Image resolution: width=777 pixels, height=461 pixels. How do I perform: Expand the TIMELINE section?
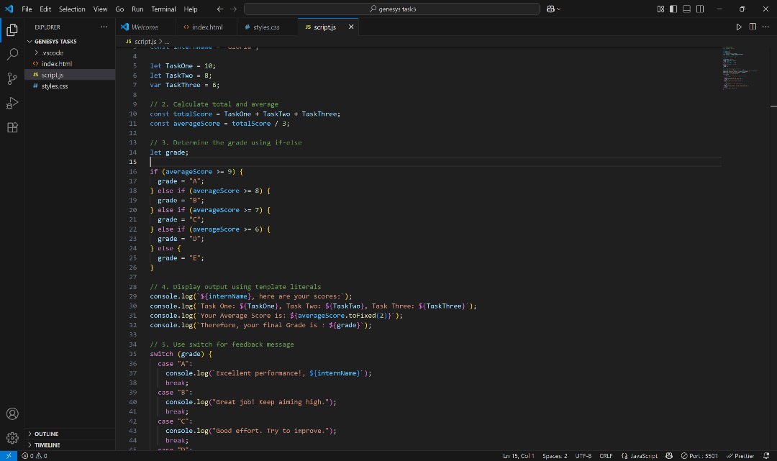point(70,445)
